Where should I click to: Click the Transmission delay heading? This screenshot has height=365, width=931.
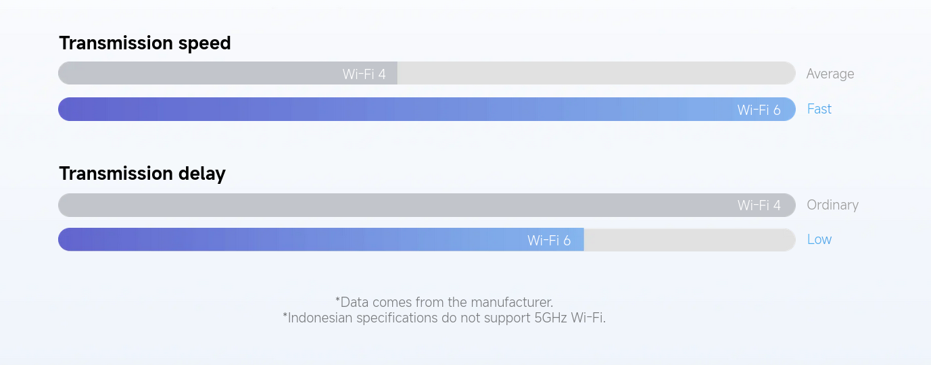[x=142, y=174]
